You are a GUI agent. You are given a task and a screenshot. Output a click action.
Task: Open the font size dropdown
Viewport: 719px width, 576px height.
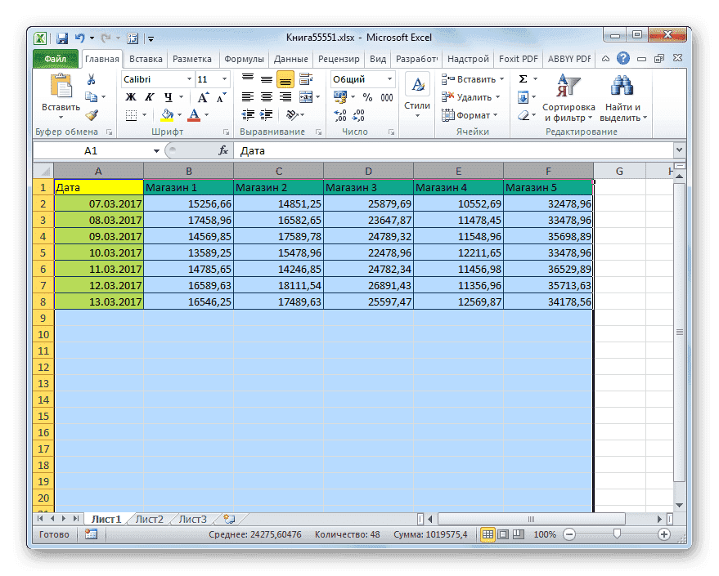click(223, 78)
